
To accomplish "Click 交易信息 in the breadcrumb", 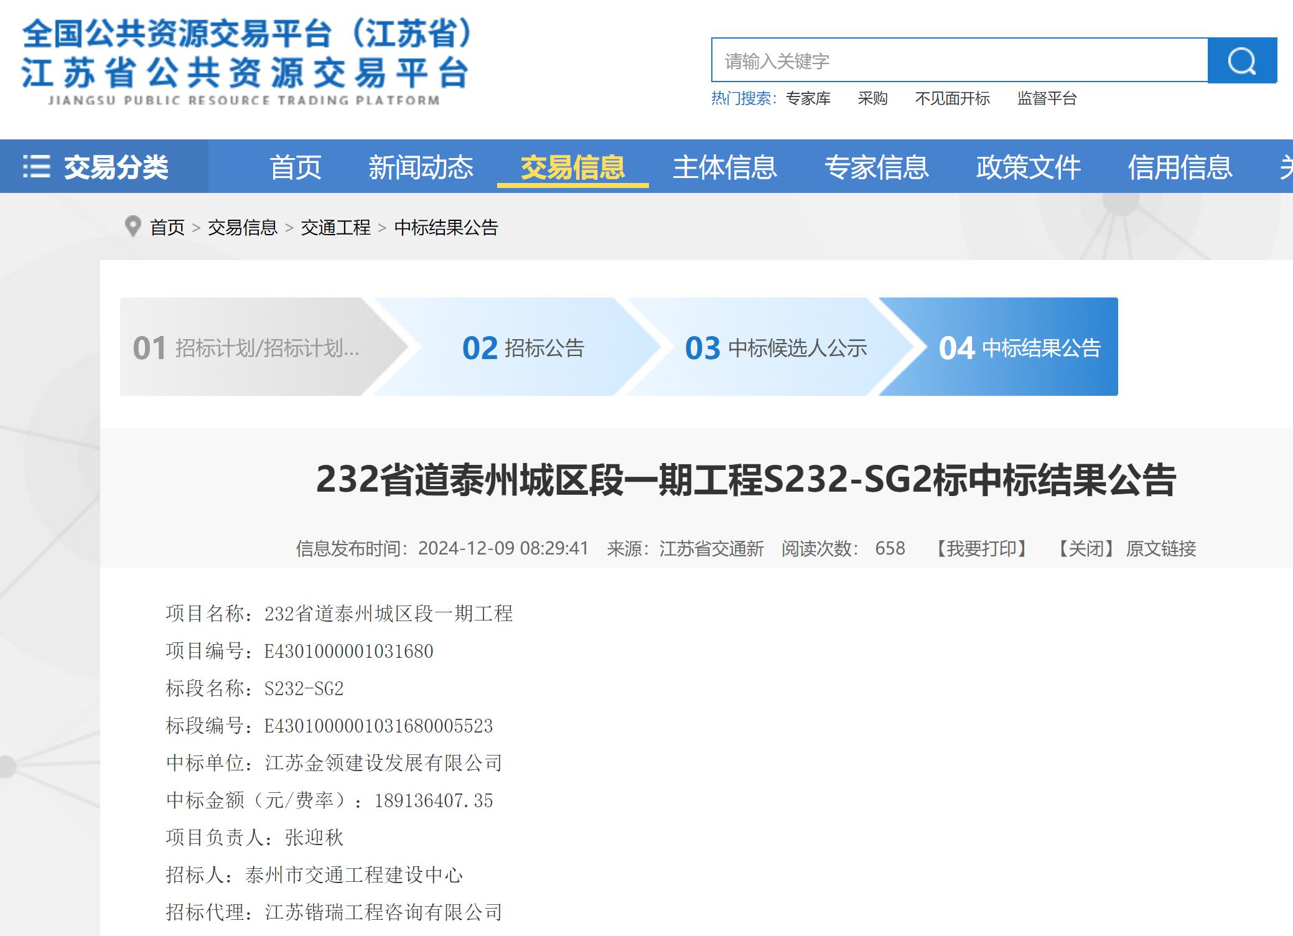I will 243,227.
